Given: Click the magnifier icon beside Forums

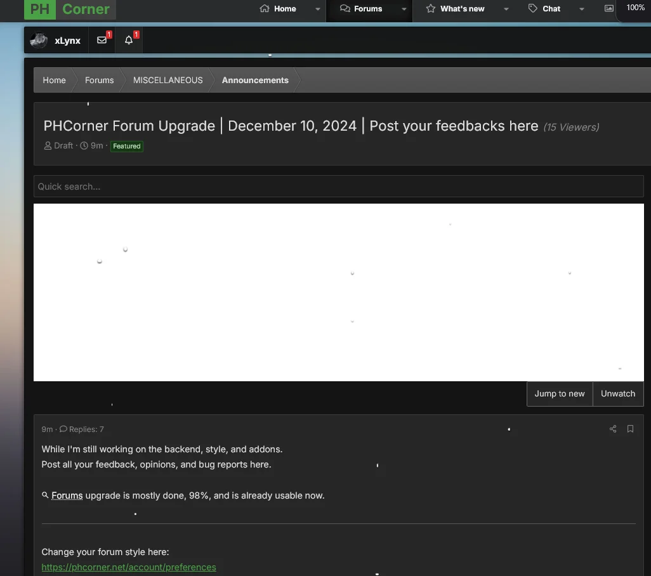Looking at the screenshot, I should click(45, 495).
